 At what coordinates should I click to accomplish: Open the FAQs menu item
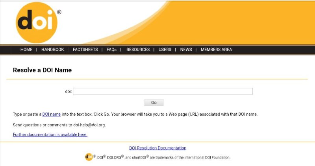point(111,50)
